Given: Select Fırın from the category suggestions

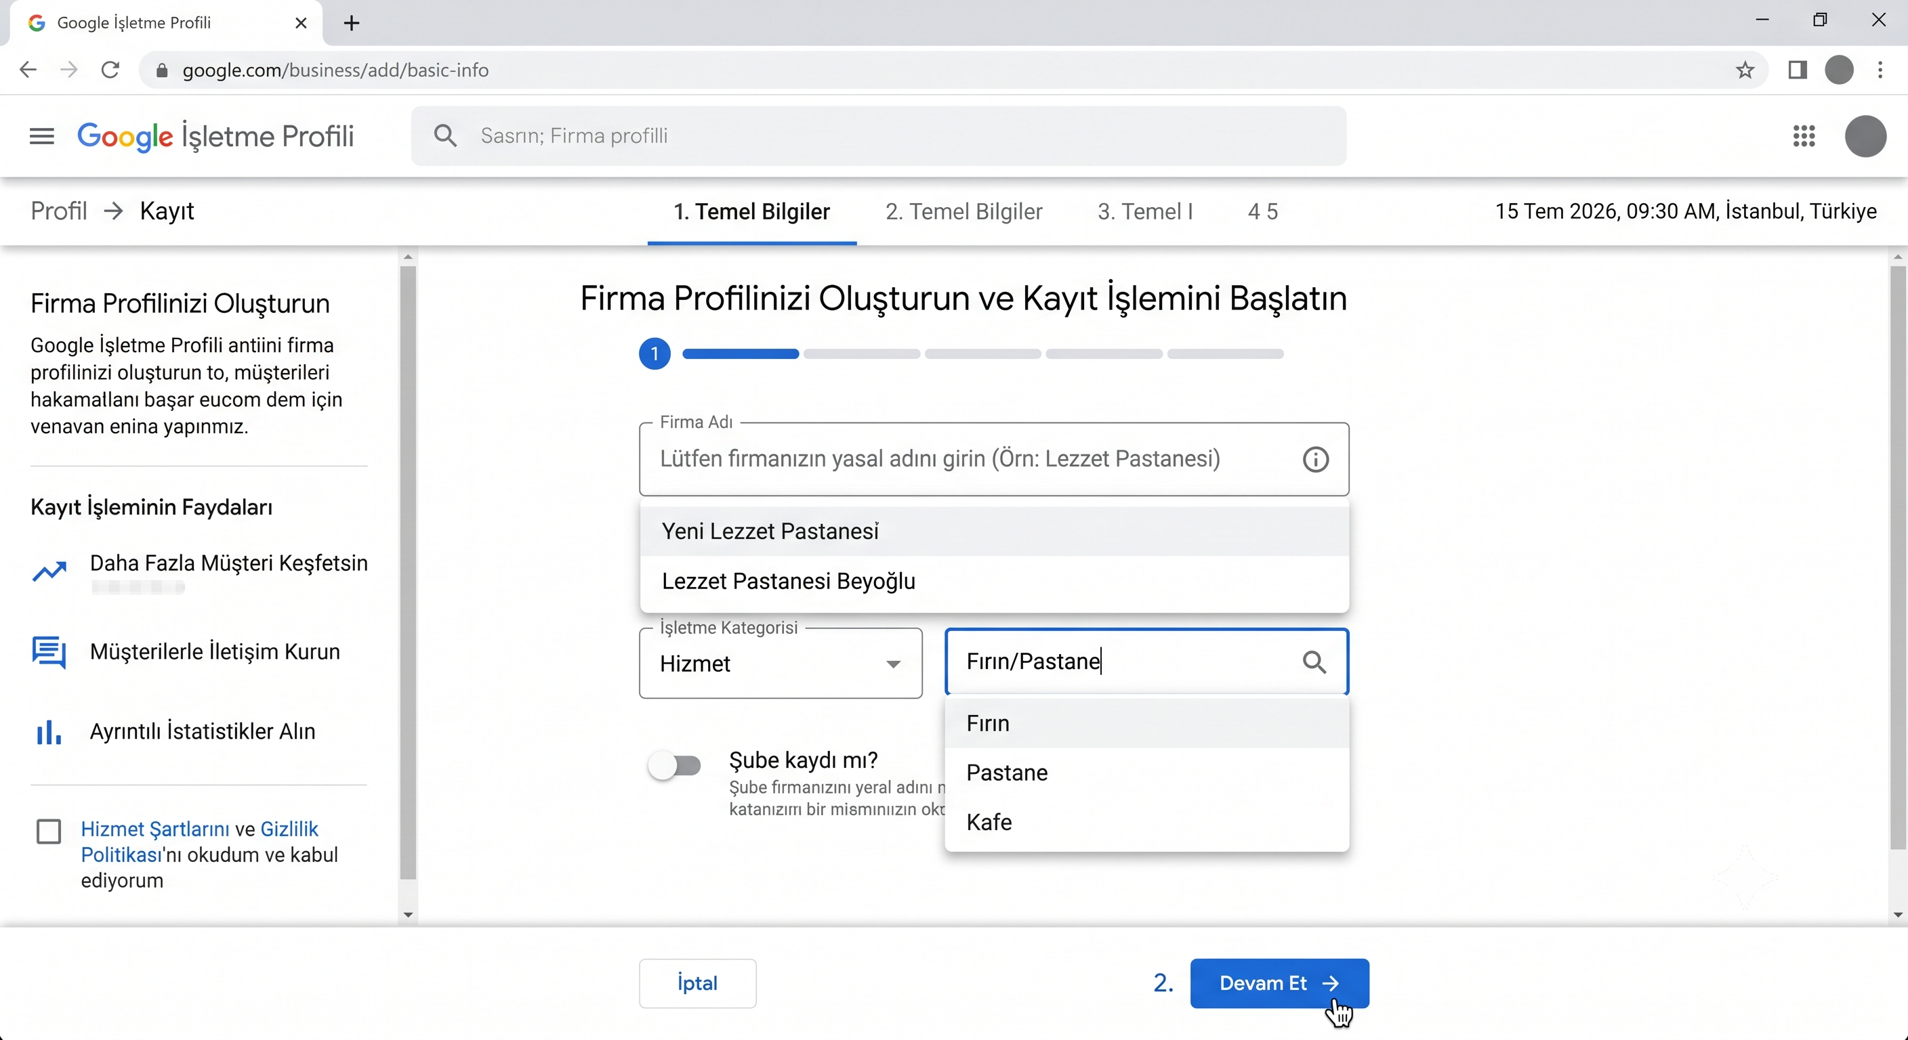Looking at the screenshot, I should 1146,723.
